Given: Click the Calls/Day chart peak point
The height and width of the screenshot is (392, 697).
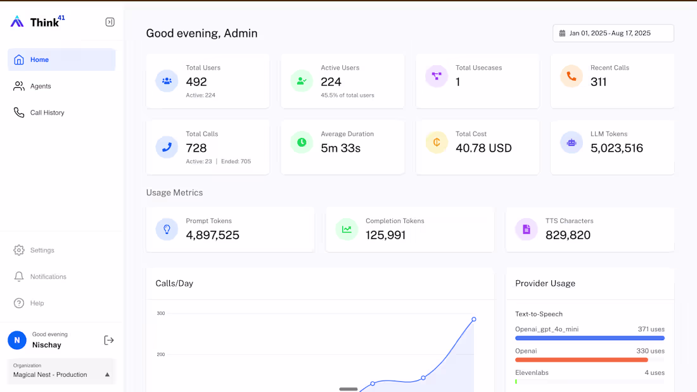Looking at the screenshot, I should (473, 320).
